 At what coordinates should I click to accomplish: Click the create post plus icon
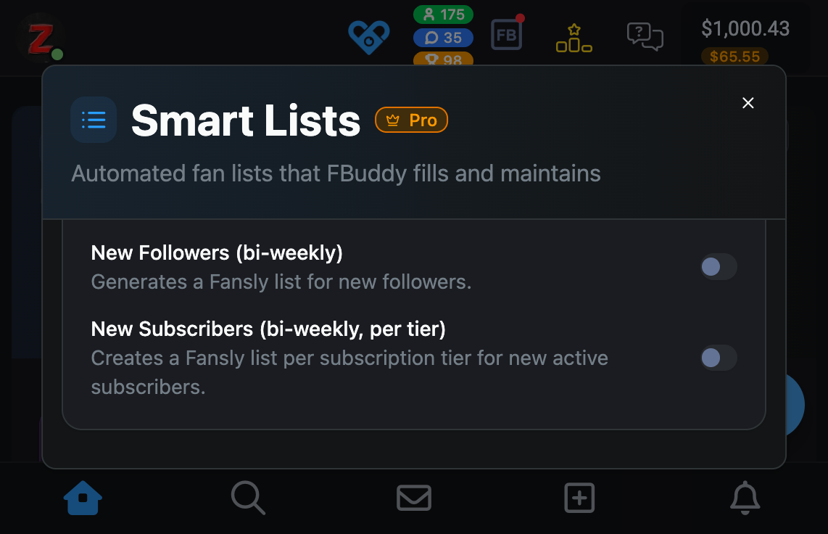point(579,498)
